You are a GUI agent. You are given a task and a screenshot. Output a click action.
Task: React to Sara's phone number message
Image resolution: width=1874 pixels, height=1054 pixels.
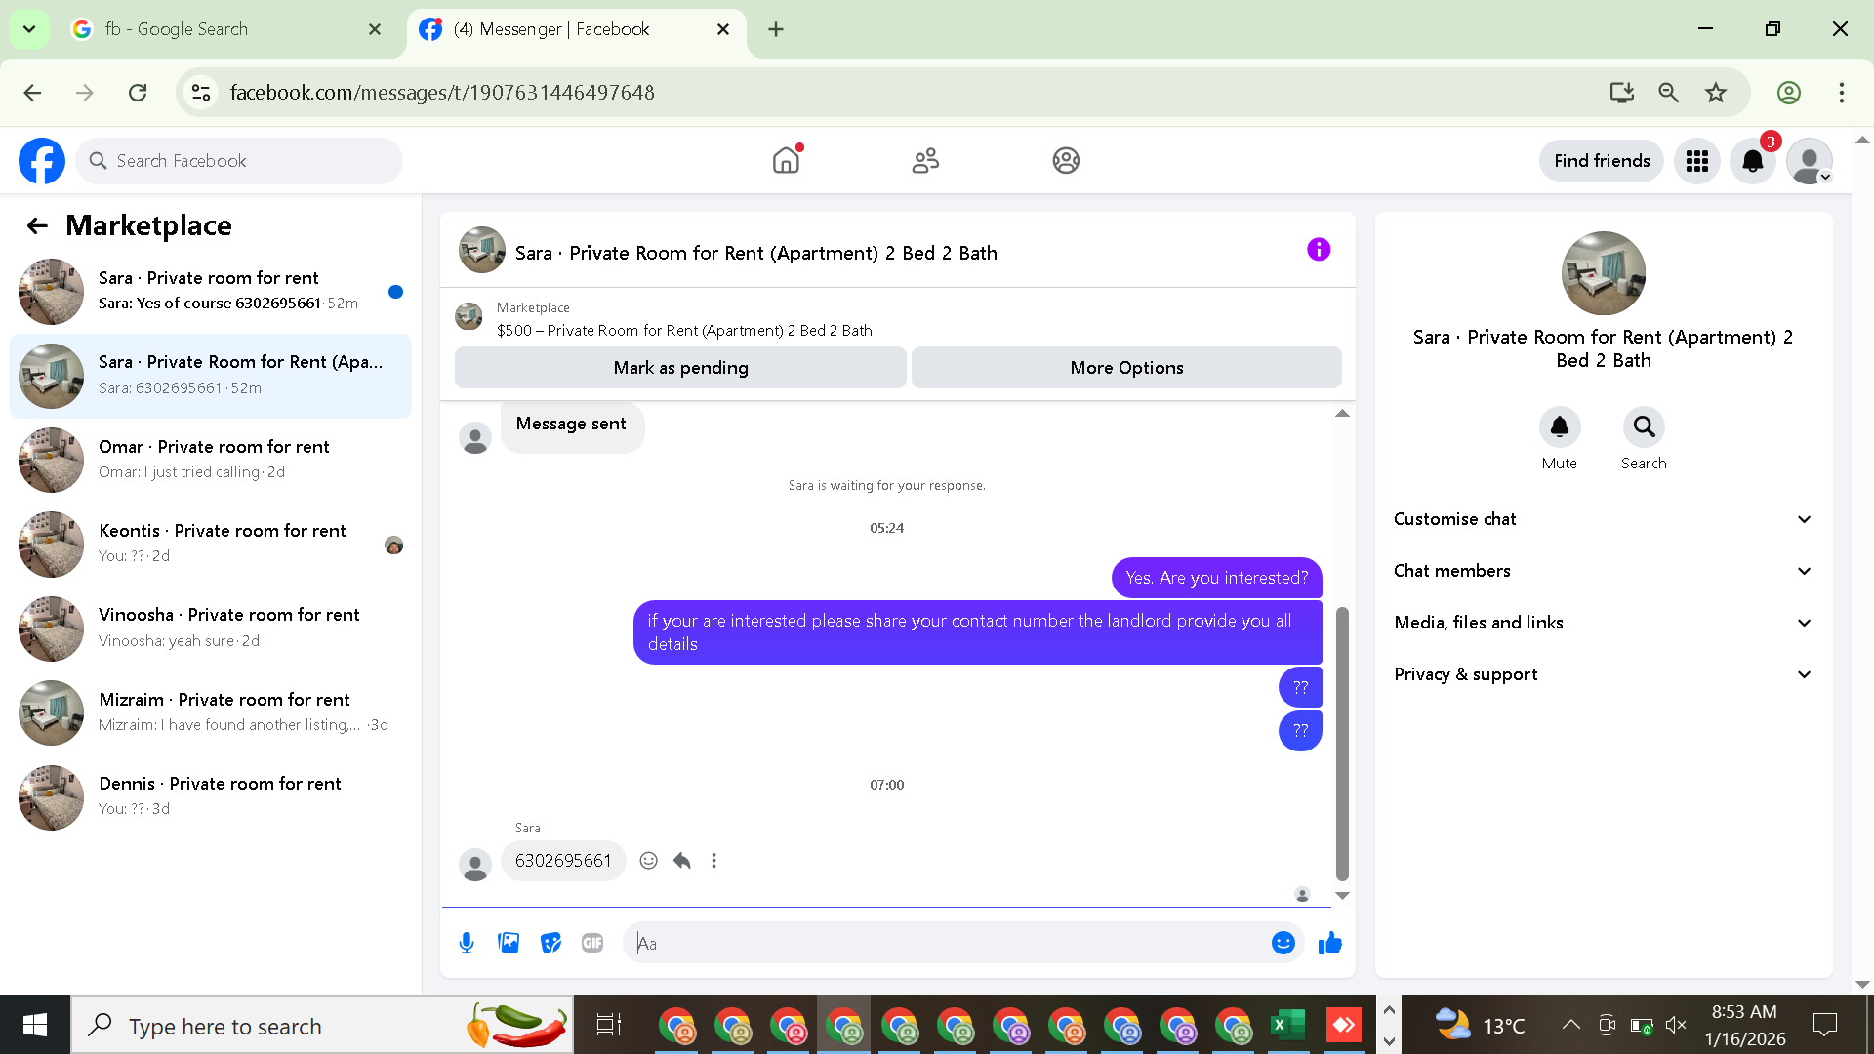tap(648, 861)
